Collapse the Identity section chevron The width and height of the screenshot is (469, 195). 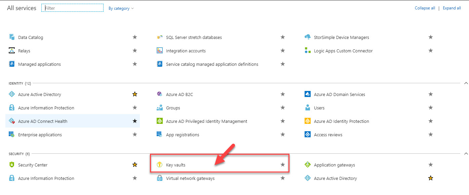466,83
